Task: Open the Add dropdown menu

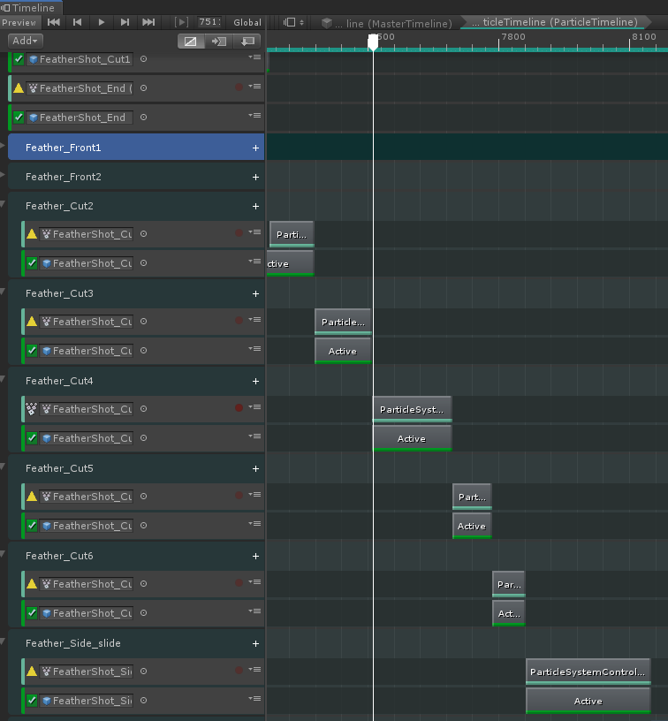Action: [26, 41]
